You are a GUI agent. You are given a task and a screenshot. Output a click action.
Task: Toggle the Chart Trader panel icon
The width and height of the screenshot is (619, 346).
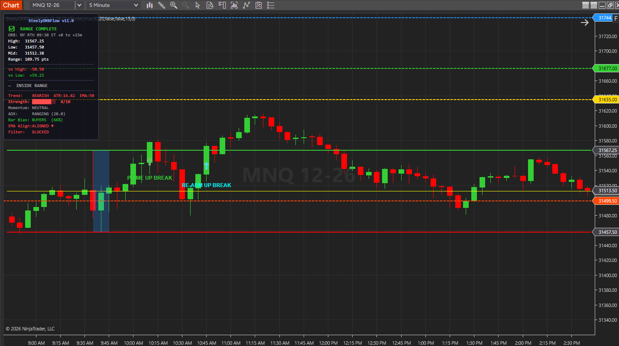[222, 5]
